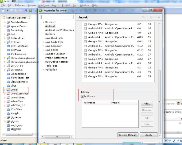Click the forward navigation arrow in dialog header

[x=151, y=17]
